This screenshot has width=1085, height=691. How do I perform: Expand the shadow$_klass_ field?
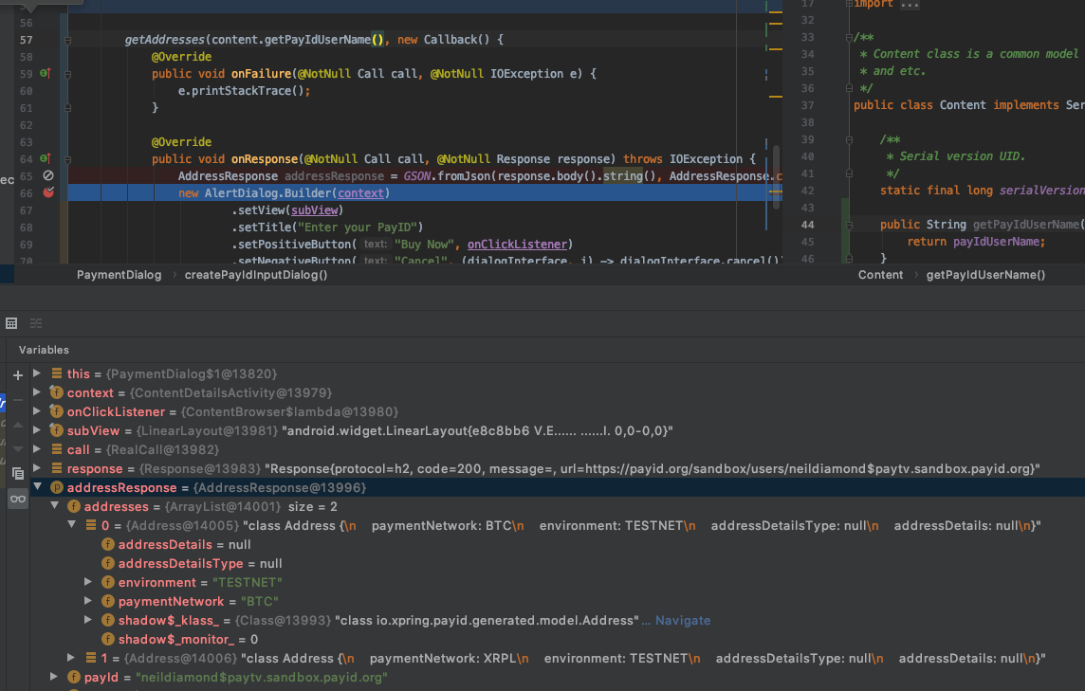(88, 620)
